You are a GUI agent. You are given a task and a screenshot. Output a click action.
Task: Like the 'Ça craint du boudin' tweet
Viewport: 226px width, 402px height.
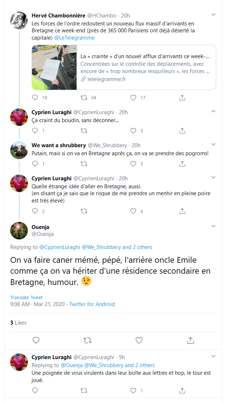(x=133, y=130)
